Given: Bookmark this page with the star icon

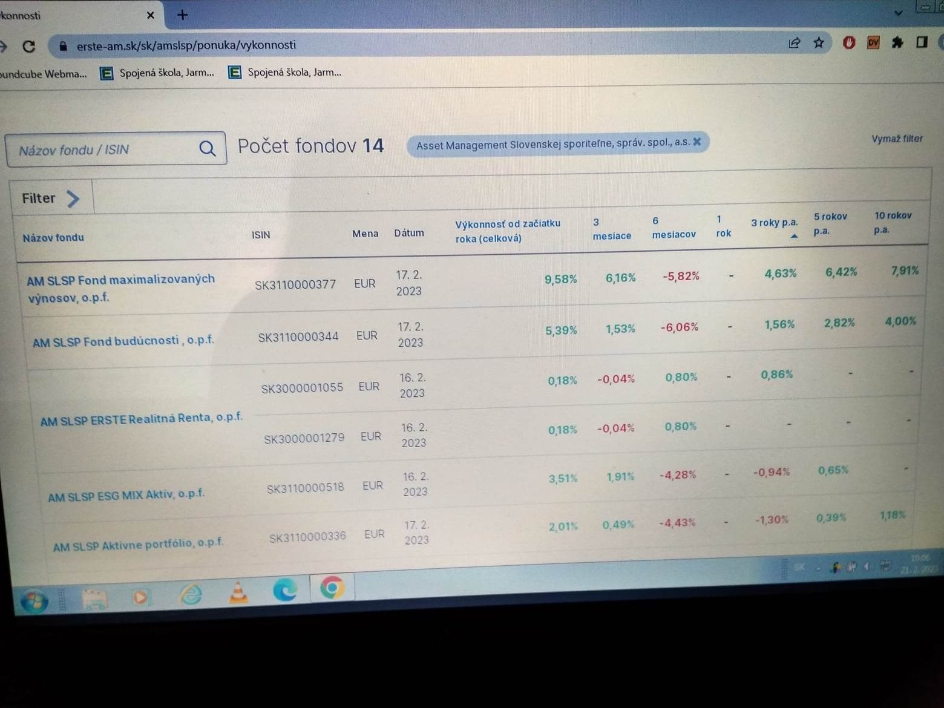Looking at the screenshot, I should (819, 42).
